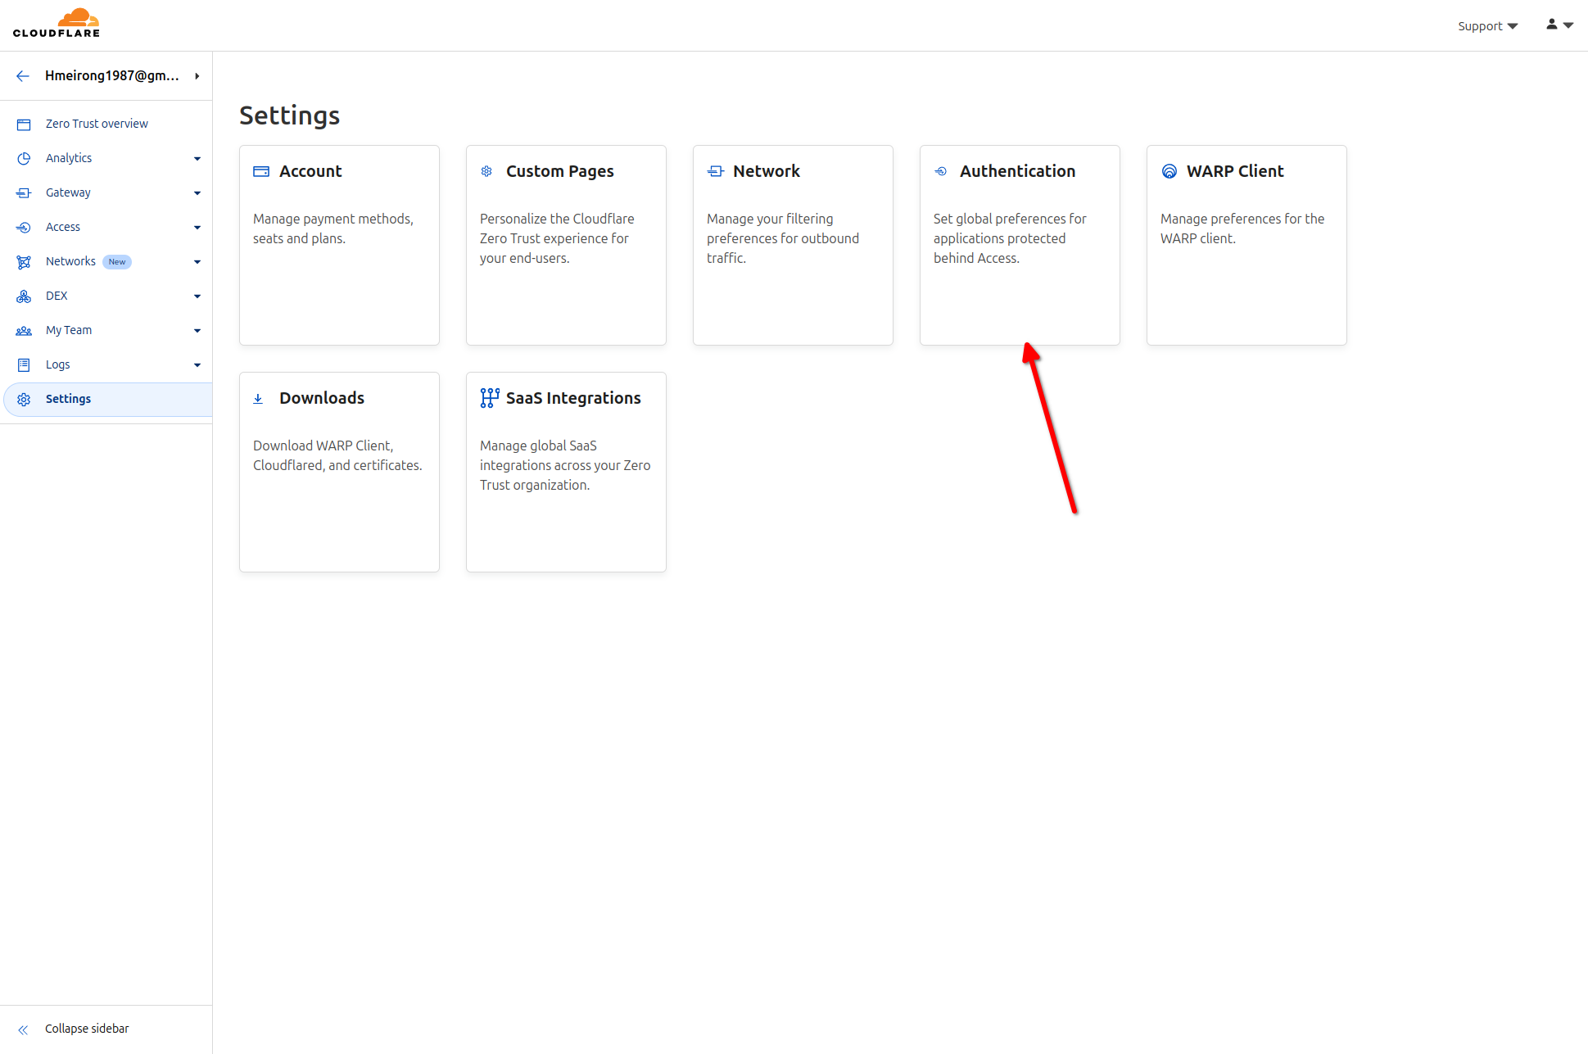Click the WARP Client card icon
This screenshot has width=1588, height=1054.
1168,171
